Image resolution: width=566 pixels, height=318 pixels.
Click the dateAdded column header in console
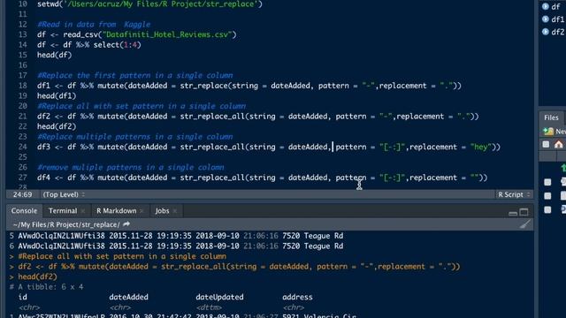point(128,297)
